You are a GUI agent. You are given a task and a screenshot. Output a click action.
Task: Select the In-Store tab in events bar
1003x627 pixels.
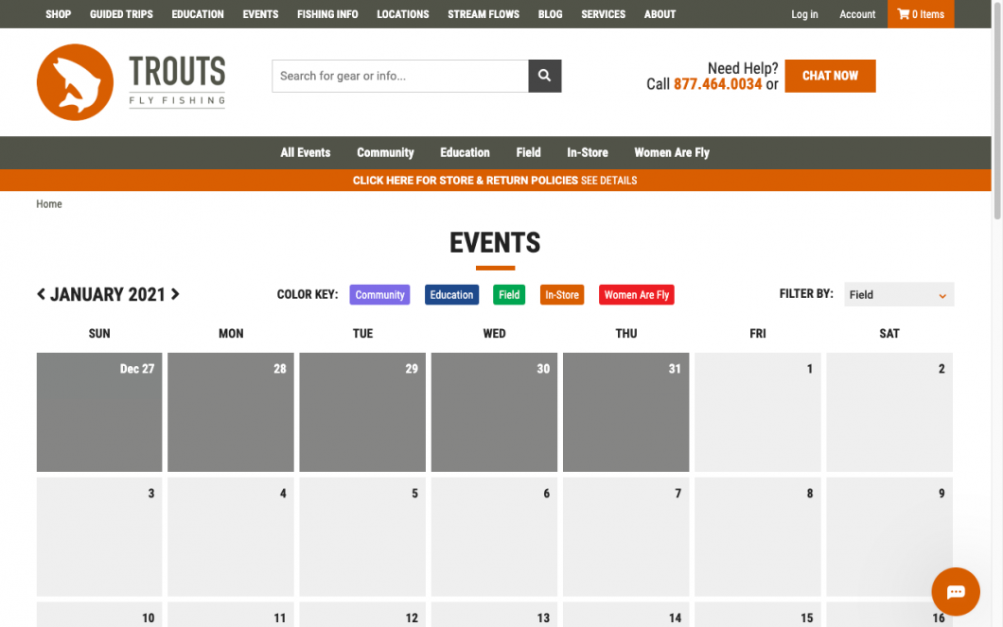click(588, 153)
